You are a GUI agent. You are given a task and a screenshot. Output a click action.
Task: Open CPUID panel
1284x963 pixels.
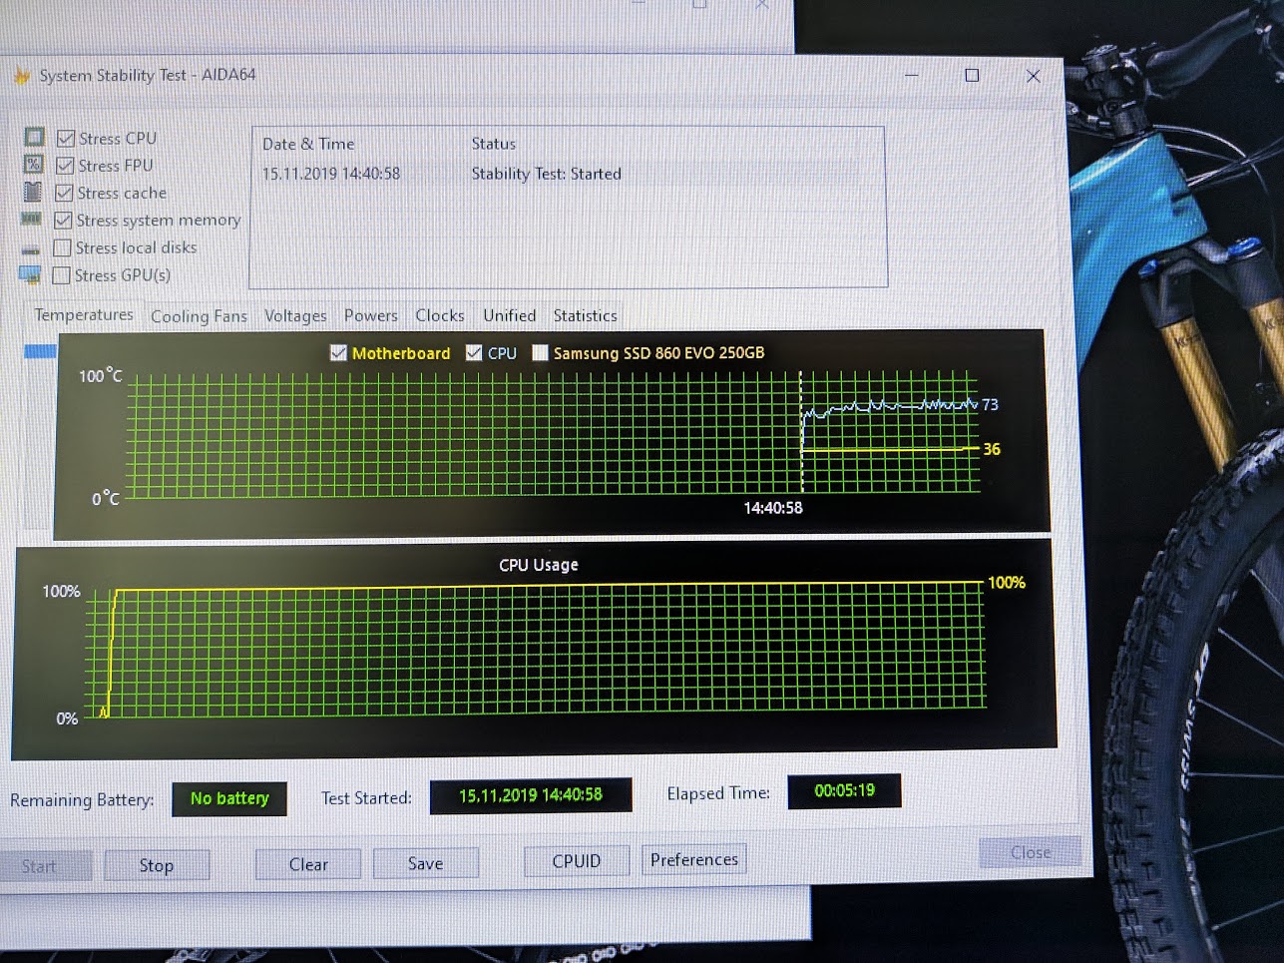click(x=577, y=861)
